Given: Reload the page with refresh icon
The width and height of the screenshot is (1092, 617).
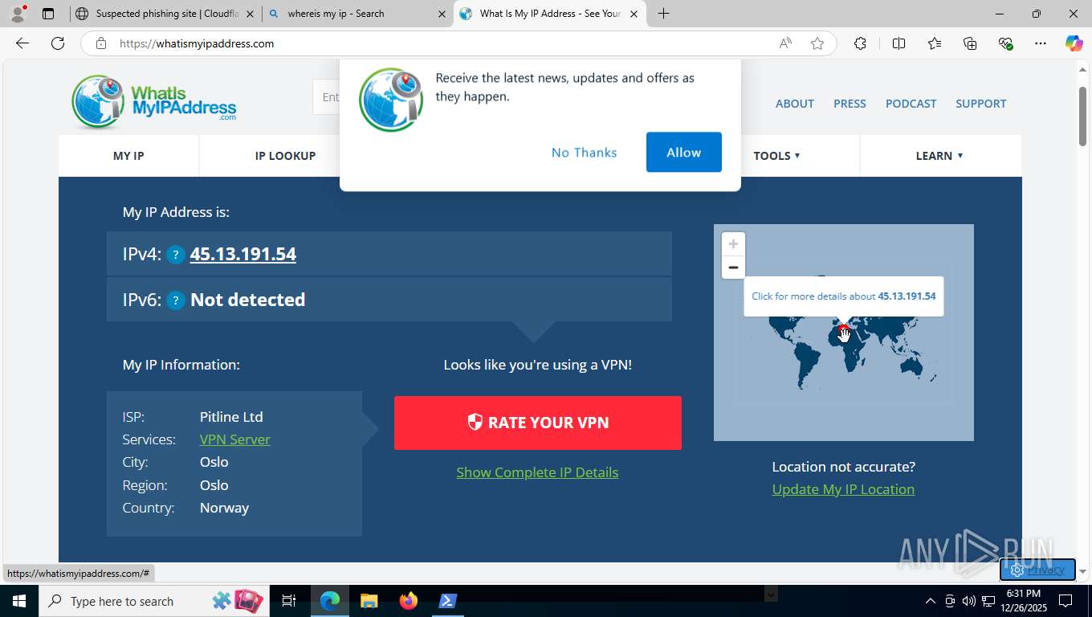Looking at the screenshot, I should [x=58, y=43].
